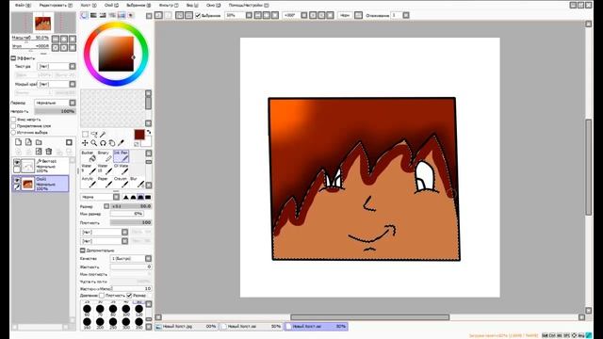Show the color wheel panel
The image size is (603, 339).
84,15
